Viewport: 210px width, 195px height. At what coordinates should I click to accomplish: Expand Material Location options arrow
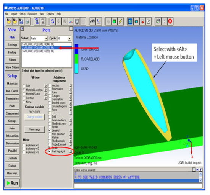46,90
